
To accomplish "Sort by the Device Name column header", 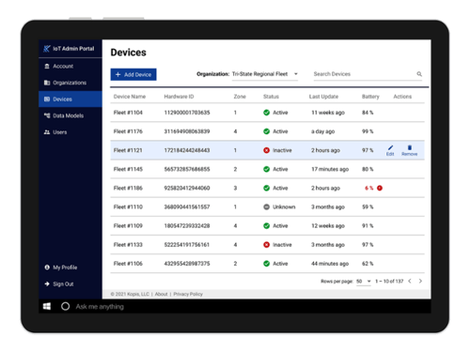I will 130,97.
